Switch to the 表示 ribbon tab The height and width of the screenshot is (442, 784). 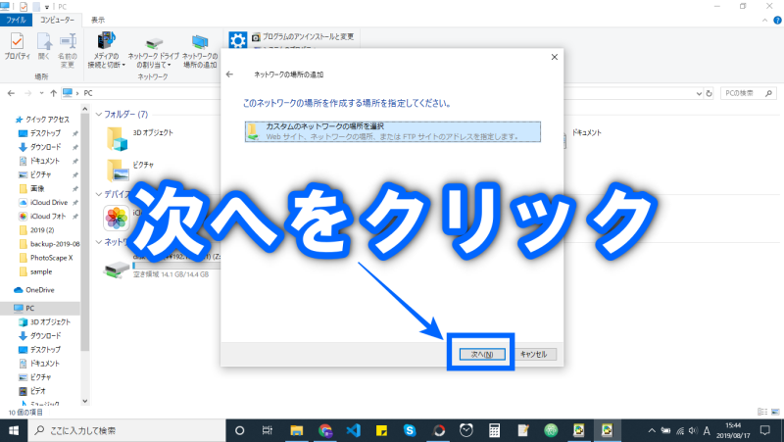pos(98,20)
